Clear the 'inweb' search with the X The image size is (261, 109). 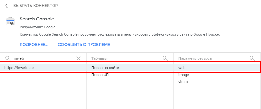(78, 58)
